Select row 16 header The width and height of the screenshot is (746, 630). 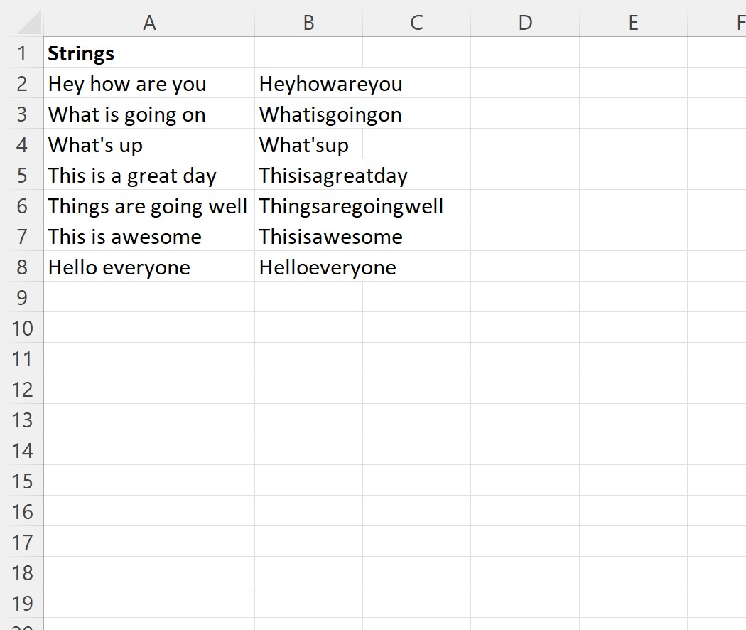coord(22,511)
